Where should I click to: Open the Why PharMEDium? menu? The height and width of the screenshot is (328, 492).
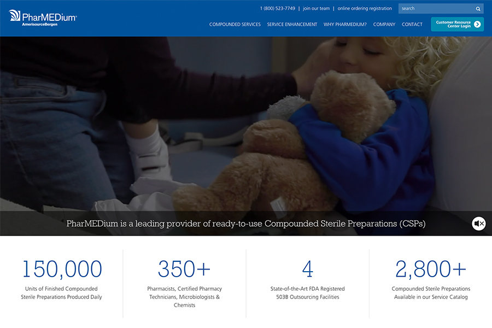coord(345,25)
